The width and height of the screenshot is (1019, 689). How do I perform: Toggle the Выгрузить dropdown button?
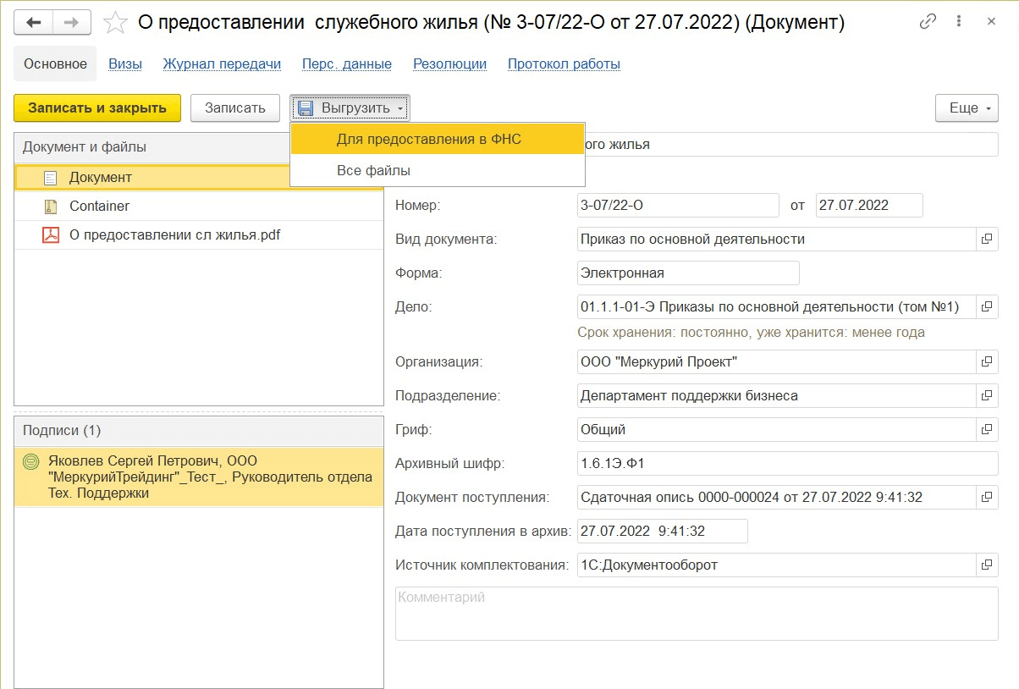[x=350, y=108]
